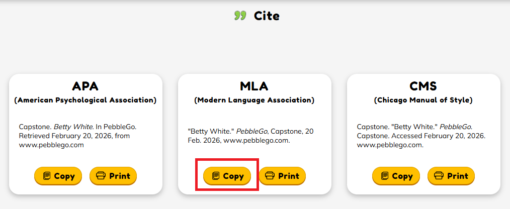The width and height of the screenshot is (510, 209).
Task: Click the printer icon under CMS citation
Action: [439, 176]
